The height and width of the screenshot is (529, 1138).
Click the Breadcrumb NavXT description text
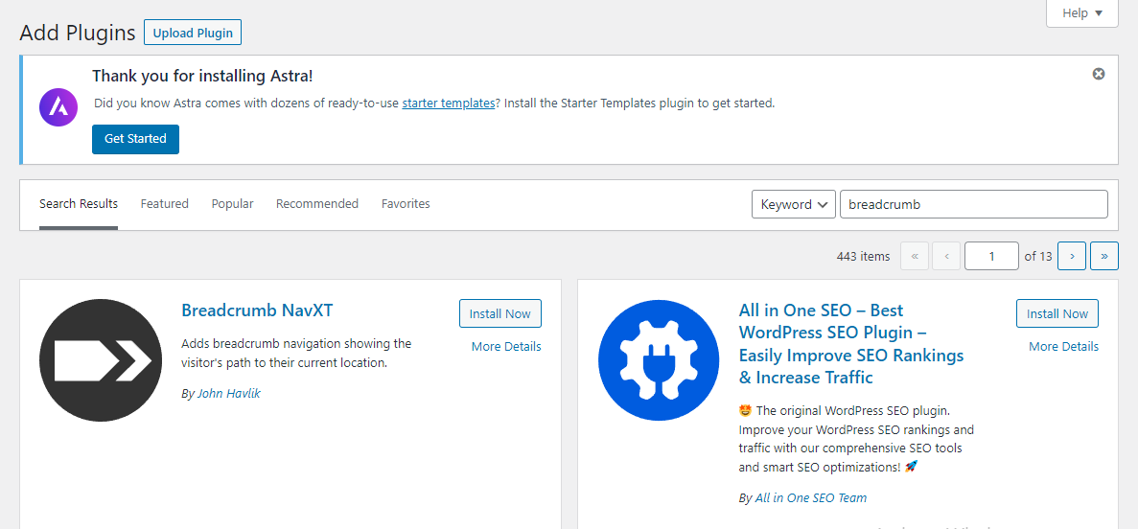click(x=296, y=353)
